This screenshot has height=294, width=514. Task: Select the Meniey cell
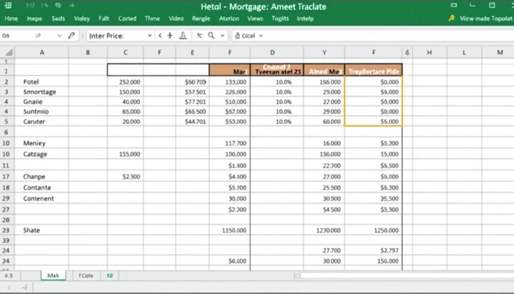coord(42,143)
